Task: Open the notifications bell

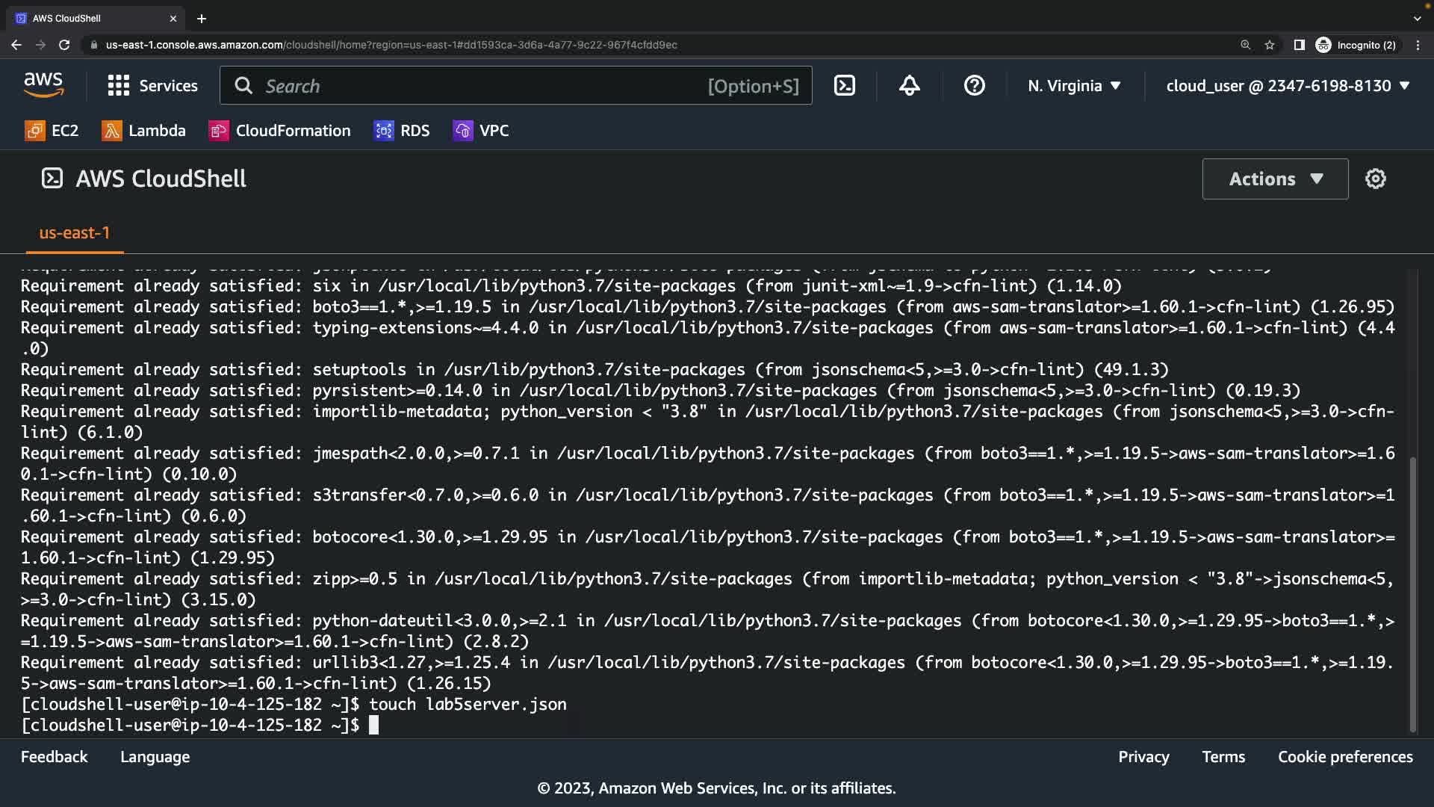Action: tap(909, 86)
